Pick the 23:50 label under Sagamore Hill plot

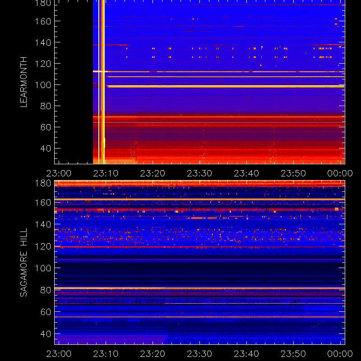[293, 354]
